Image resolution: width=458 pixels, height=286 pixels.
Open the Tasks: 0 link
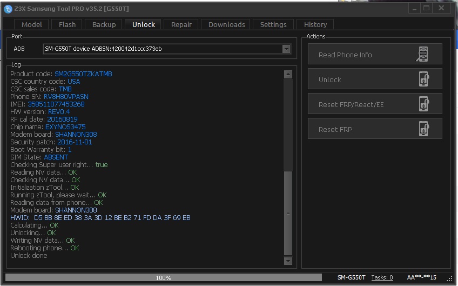click(382, 277)
